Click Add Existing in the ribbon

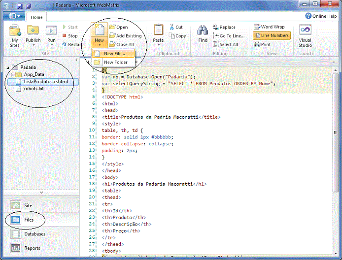pos(126,36)
